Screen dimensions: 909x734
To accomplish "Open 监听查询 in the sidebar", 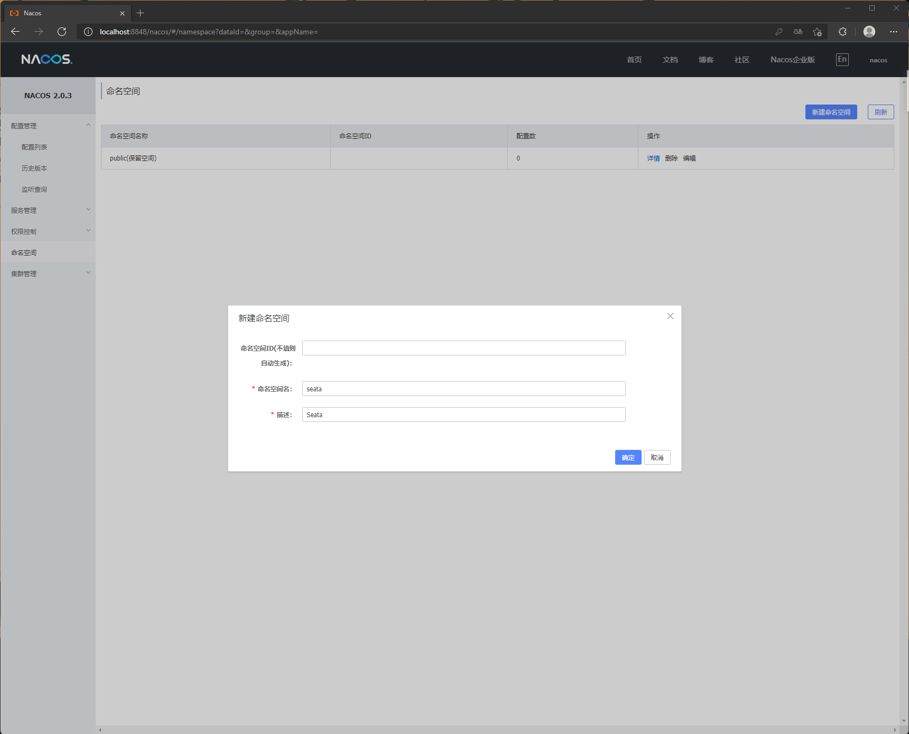I will coord(34,189).
